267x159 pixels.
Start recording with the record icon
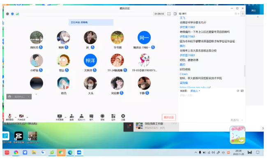102,117
